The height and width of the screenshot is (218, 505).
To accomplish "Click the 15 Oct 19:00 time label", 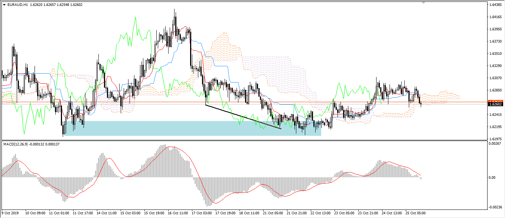I will tap(154, 213).
